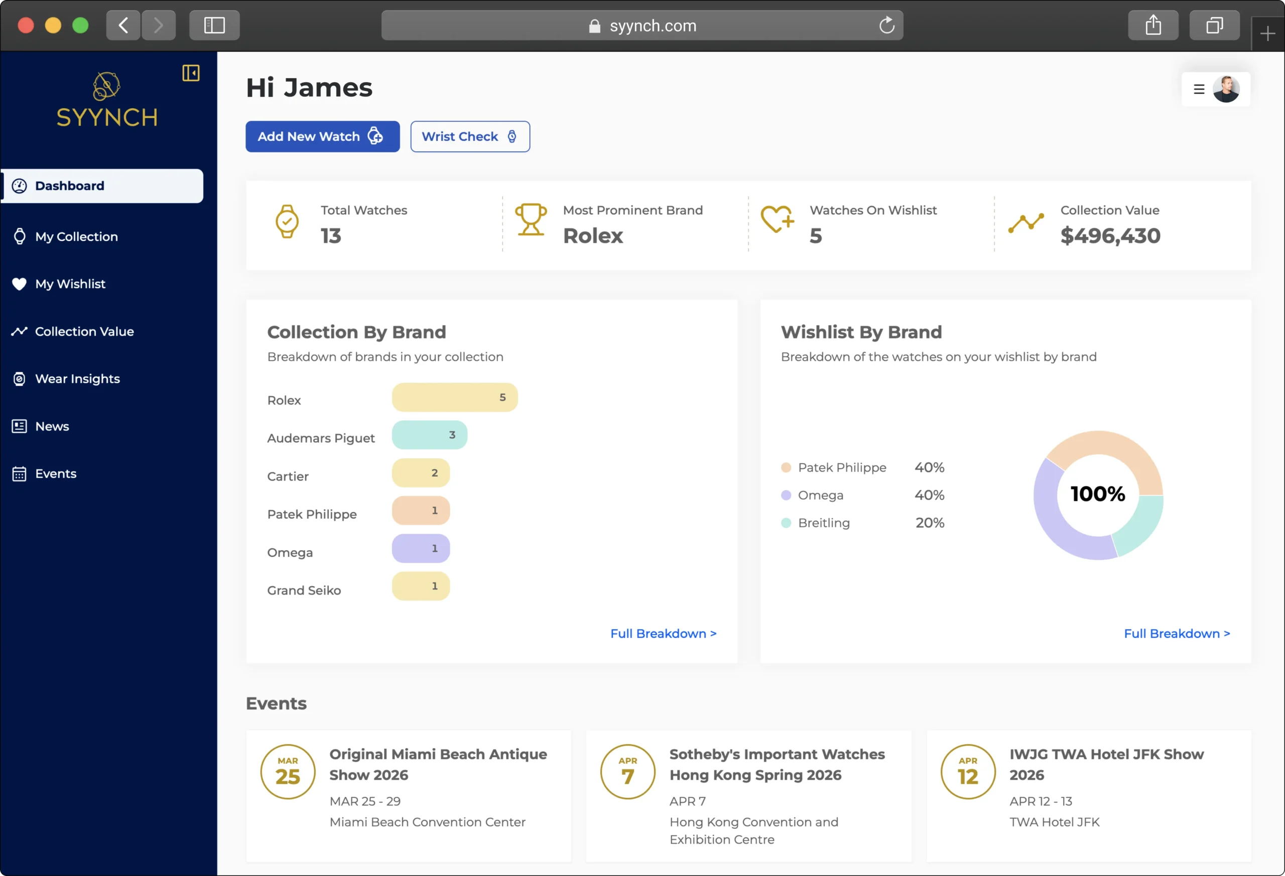Toggle the browser sidebar button
Image resolution: width=1285 pixels, height=876 pixels.
(x=214, y=26)
